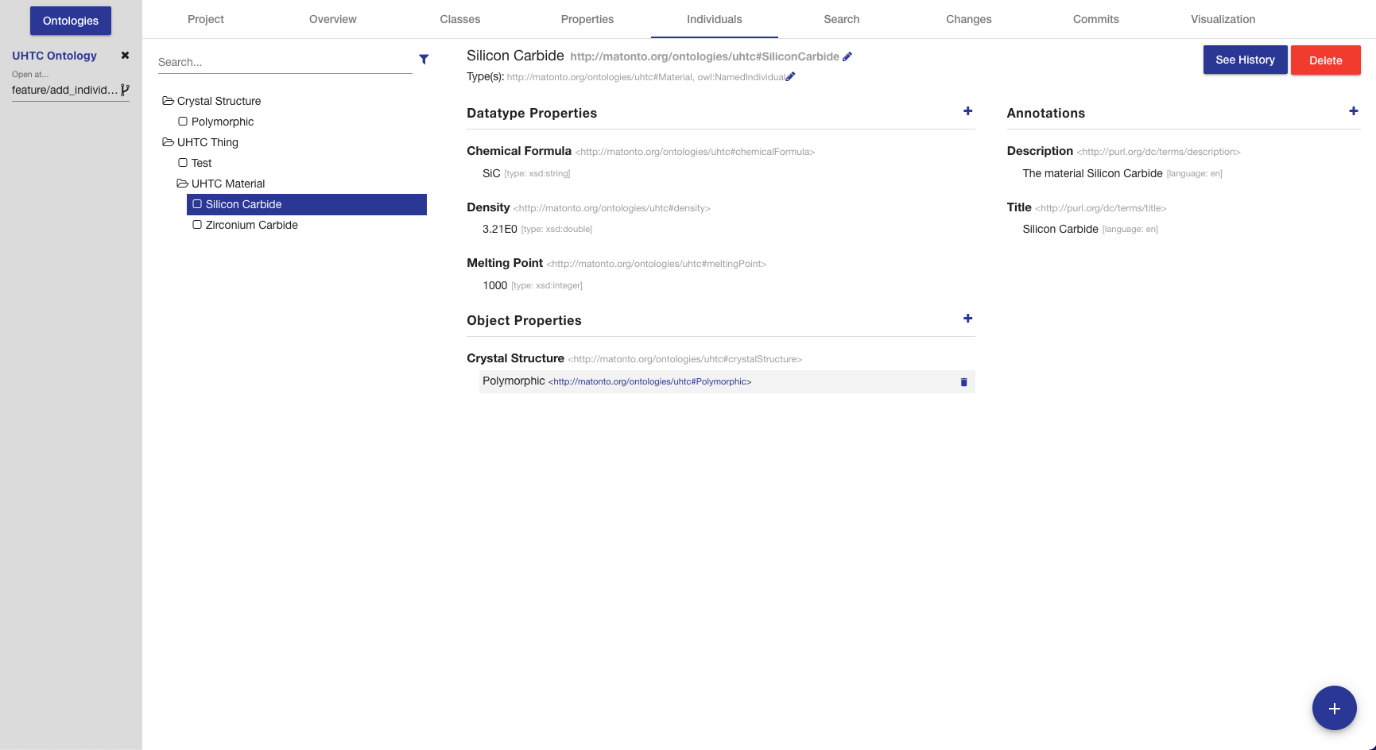Select the branch icon next to feature/add_individ

tap(126, 90)
